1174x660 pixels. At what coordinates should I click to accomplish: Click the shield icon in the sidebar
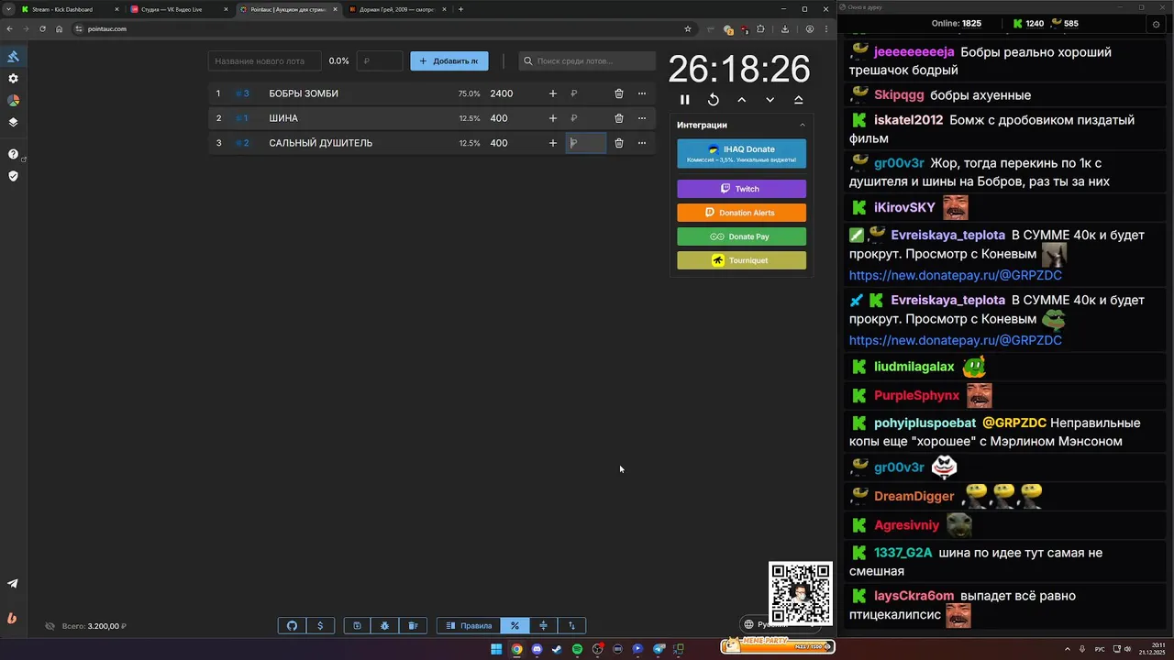tap(13, 176)
